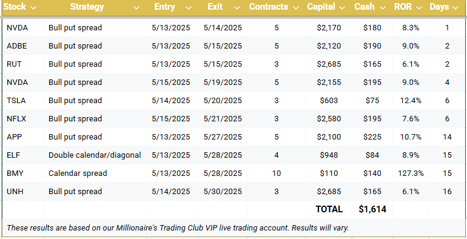Click the TSLA ticker cell
467x239 pixels.
23,101
